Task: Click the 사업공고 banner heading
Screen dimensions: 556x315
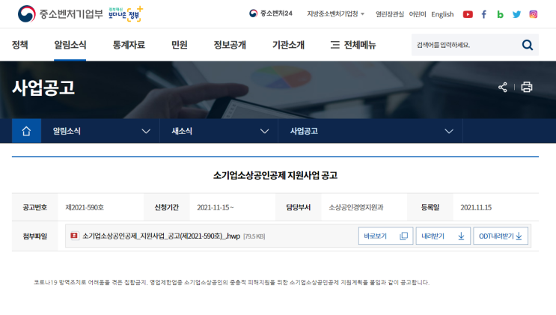Action: click(43, 88)
